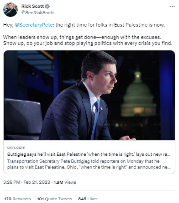Open the three-dot more options menu
Image resolution: width=179 pixels, height=203 pixels.
point(172,6)
